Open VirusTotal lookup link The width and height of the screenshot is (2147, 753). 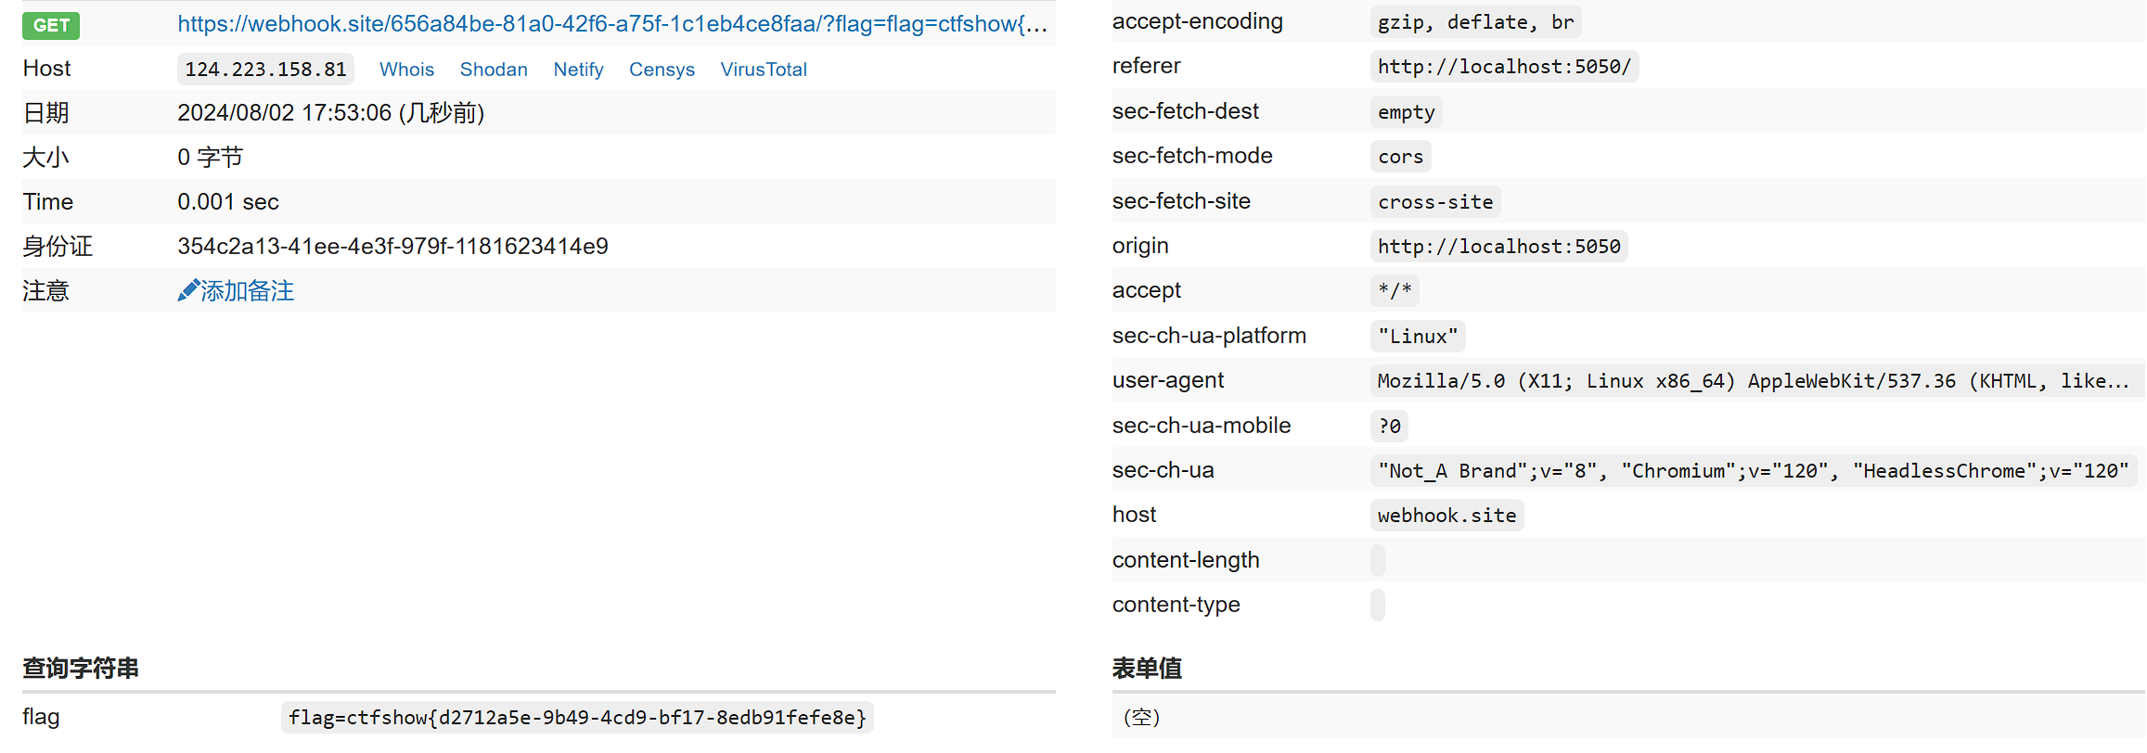click(764, 70)
